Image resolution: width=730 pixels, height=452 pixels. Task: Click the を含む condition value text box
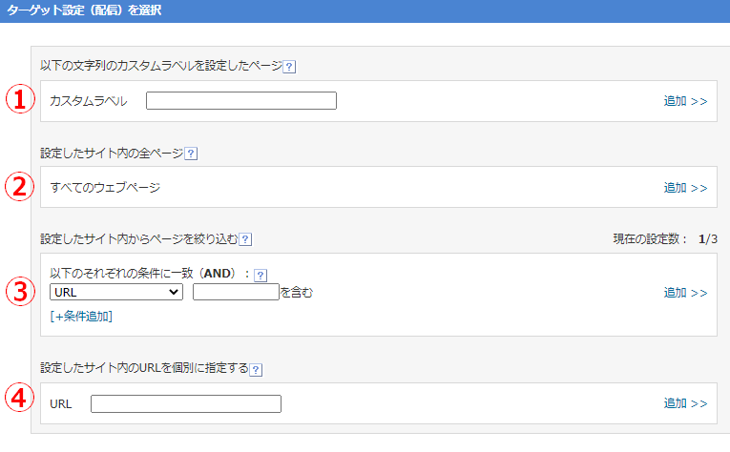[x=235, y=293]
